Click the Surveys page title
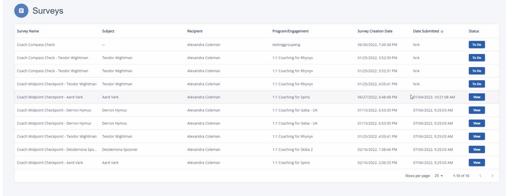 click(x=48, y=11)
